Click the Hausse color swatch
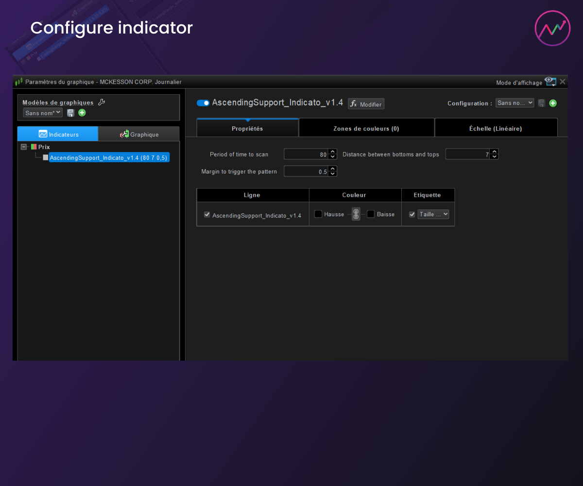This screenshot has width=583, height=486. pos(318,214)
